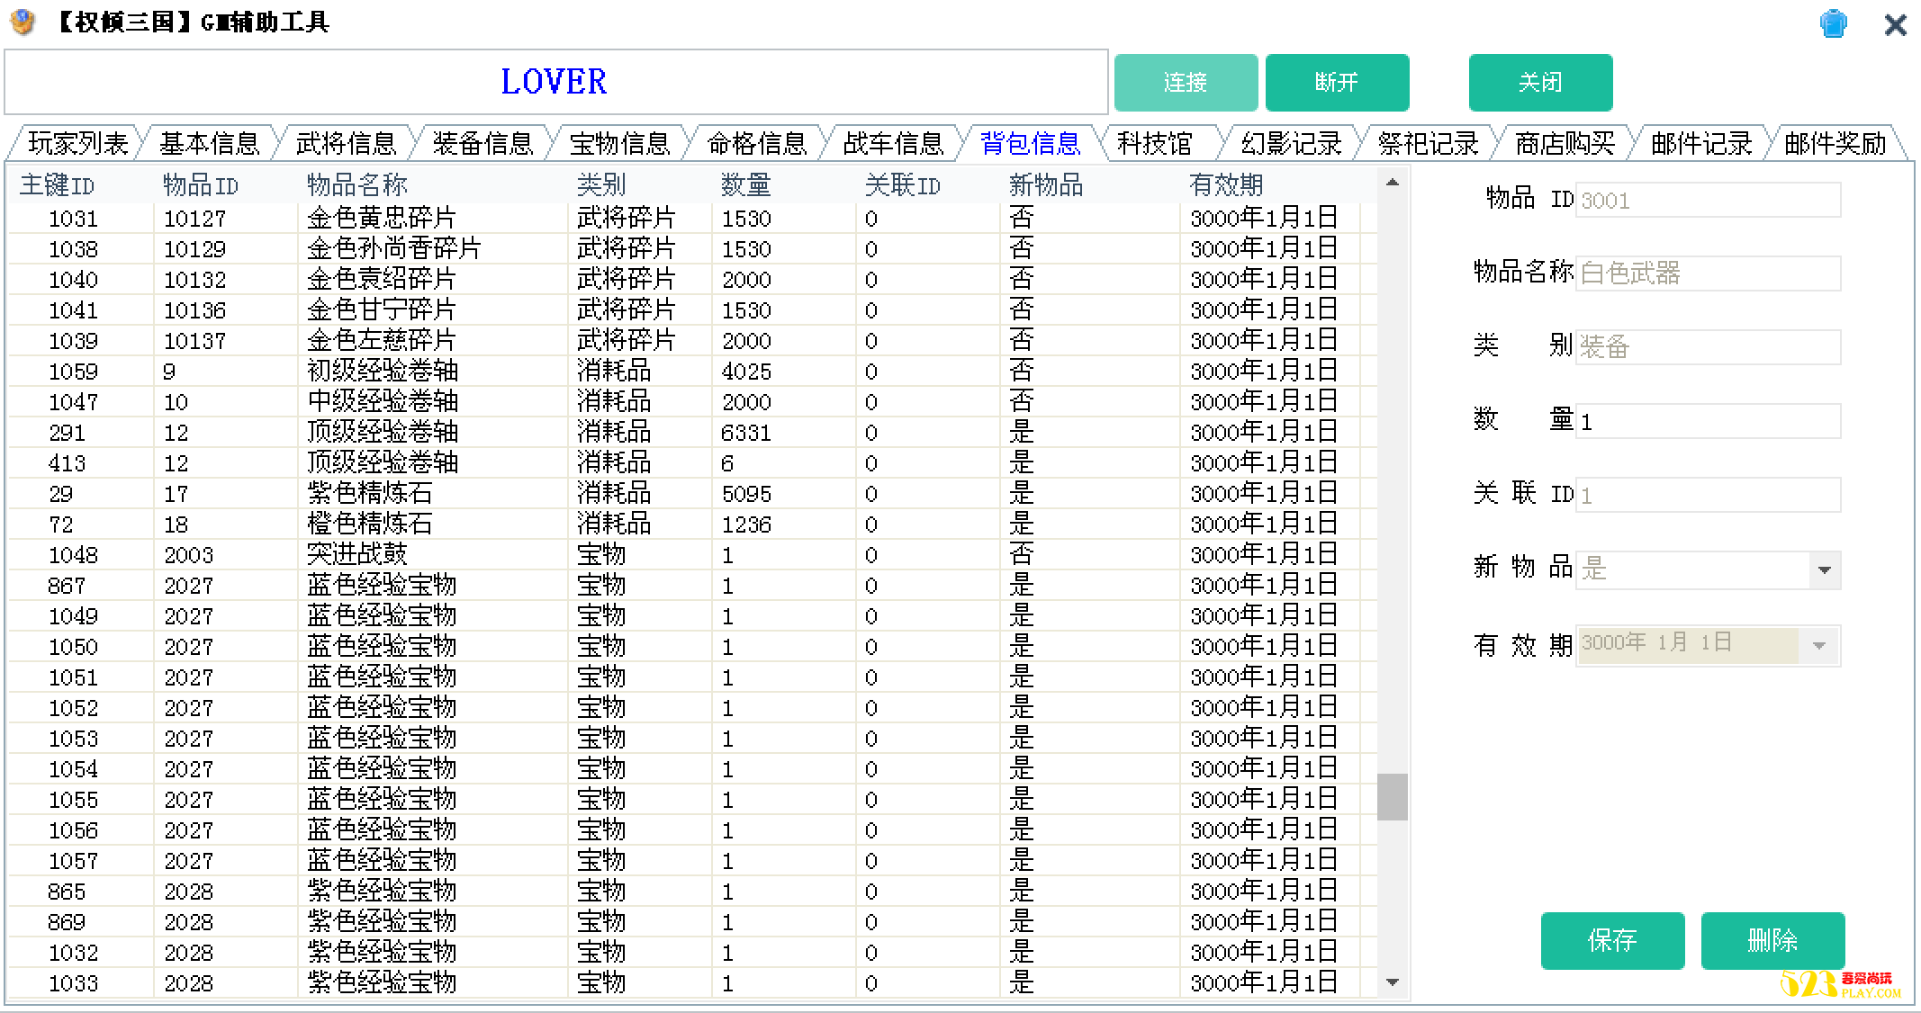Click the app logo icon in title bar
Image resolution: width=1921 pixels, height=1013 pixels.
click(23, 22)
